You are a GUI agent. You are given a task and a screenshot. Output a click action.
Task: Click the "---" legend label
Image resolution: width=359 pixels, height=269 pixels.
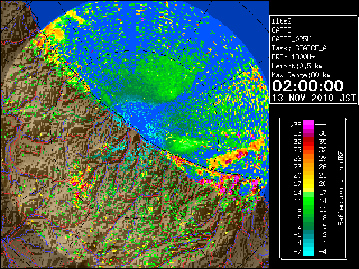point(321,125)
